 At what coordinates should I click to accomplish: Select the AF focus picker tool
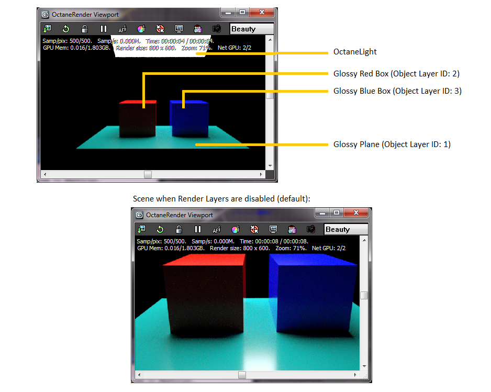122,28
